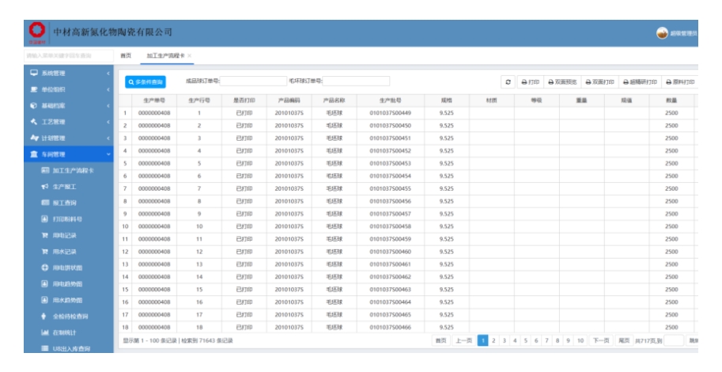This screenshot has width=722, height=372.
Task: Expand 单位组织 menu chevron
Action: [x=108, y=89]
